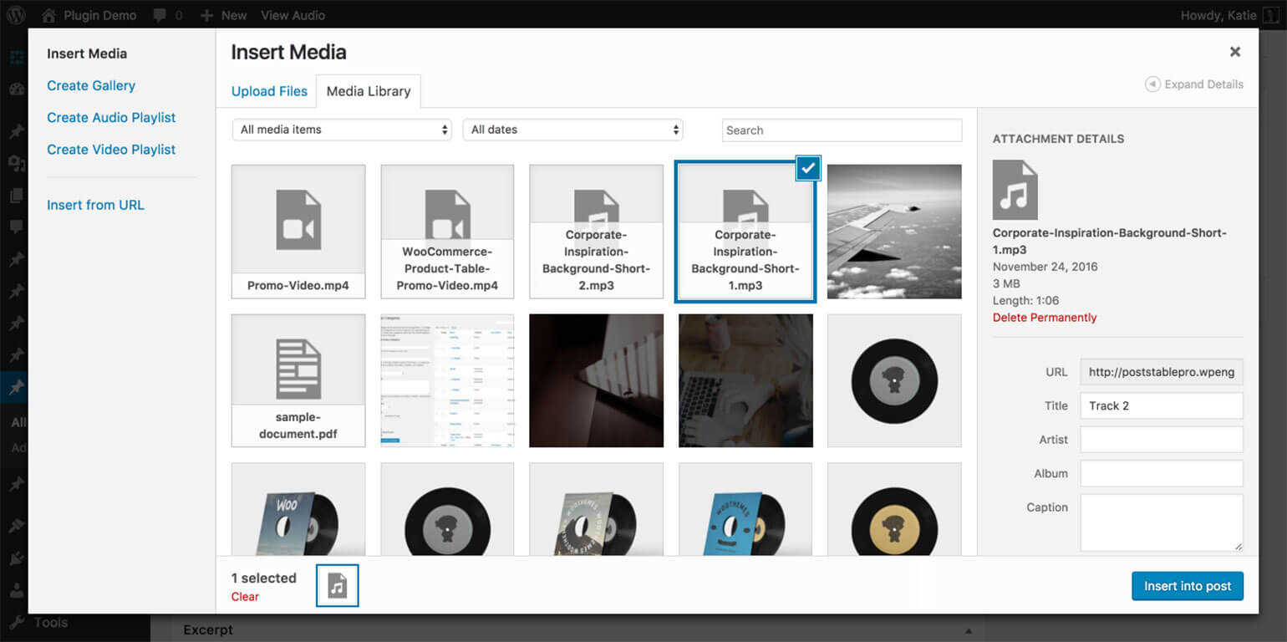Deselect the checkmark on Corporate-Inspiration-Background-Short-1.mp3

[807, 168]
